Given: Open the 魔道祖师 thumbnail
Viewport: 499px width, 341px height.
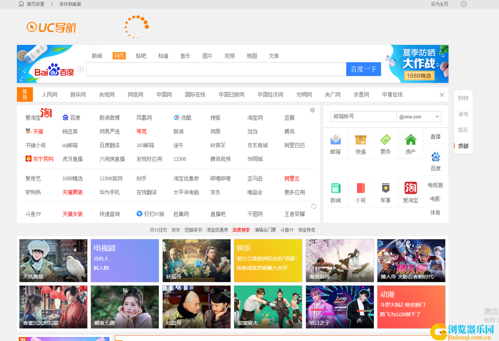Looking at the screenshot, I should pos(340,260).
